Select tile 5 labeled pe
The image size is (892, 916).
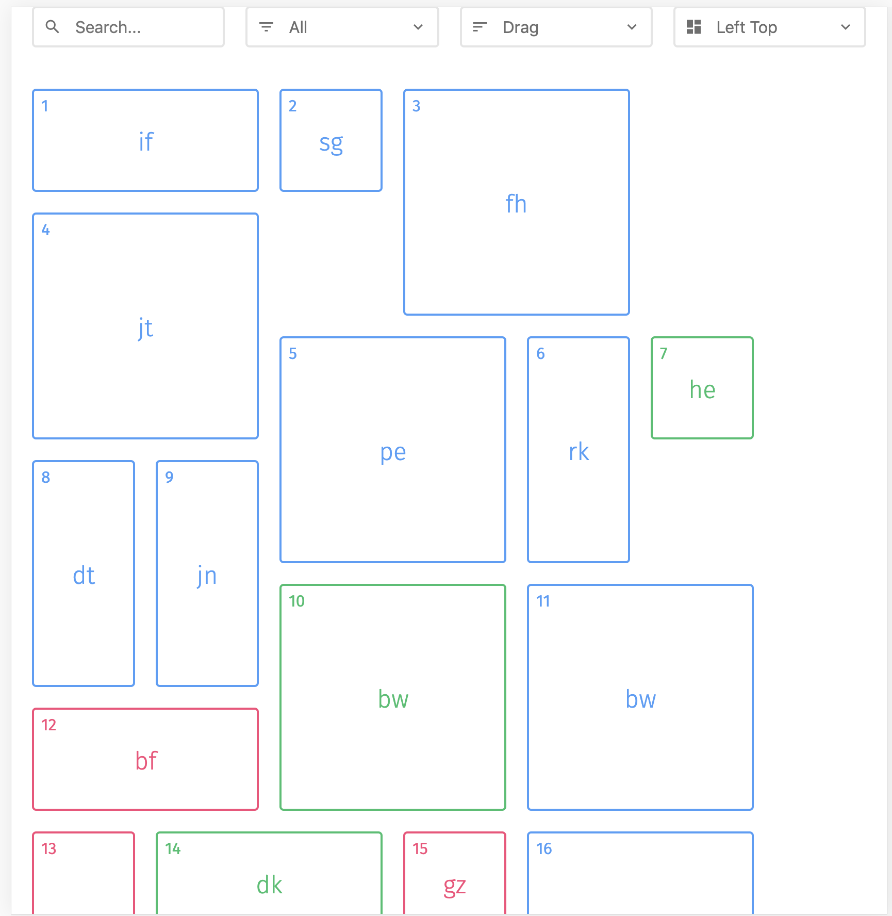pyautogui.click(x=393, y=450)
